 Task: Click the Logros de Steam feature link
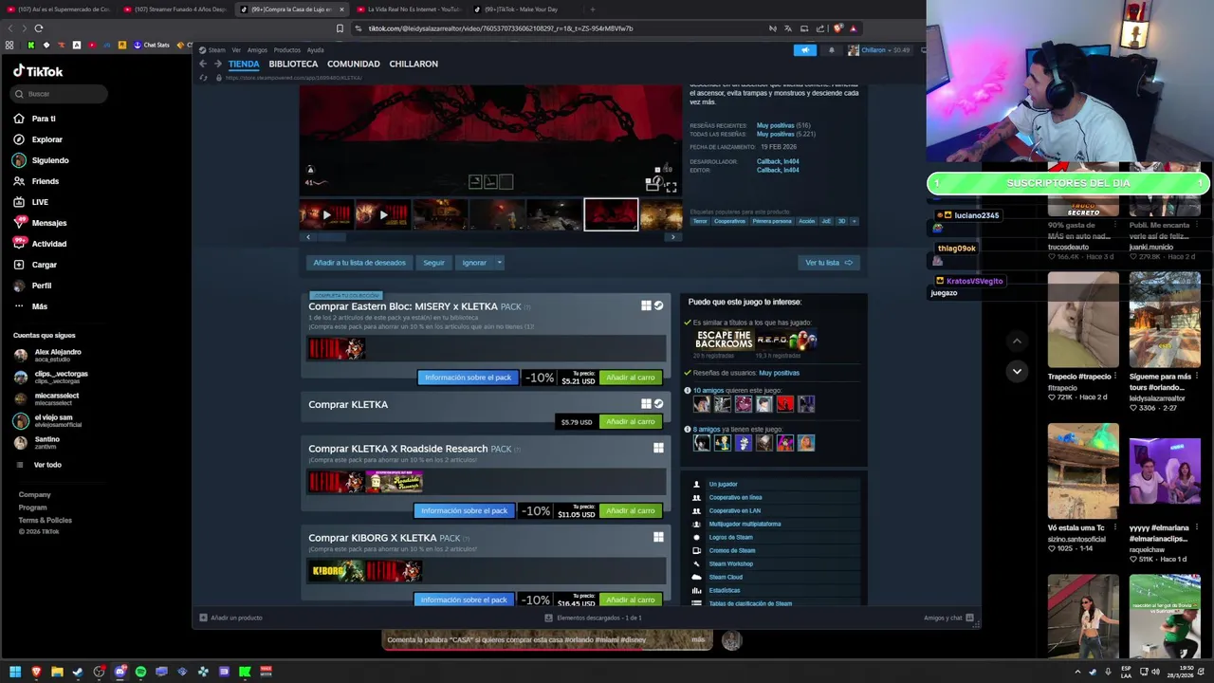(x=730, y=537)
